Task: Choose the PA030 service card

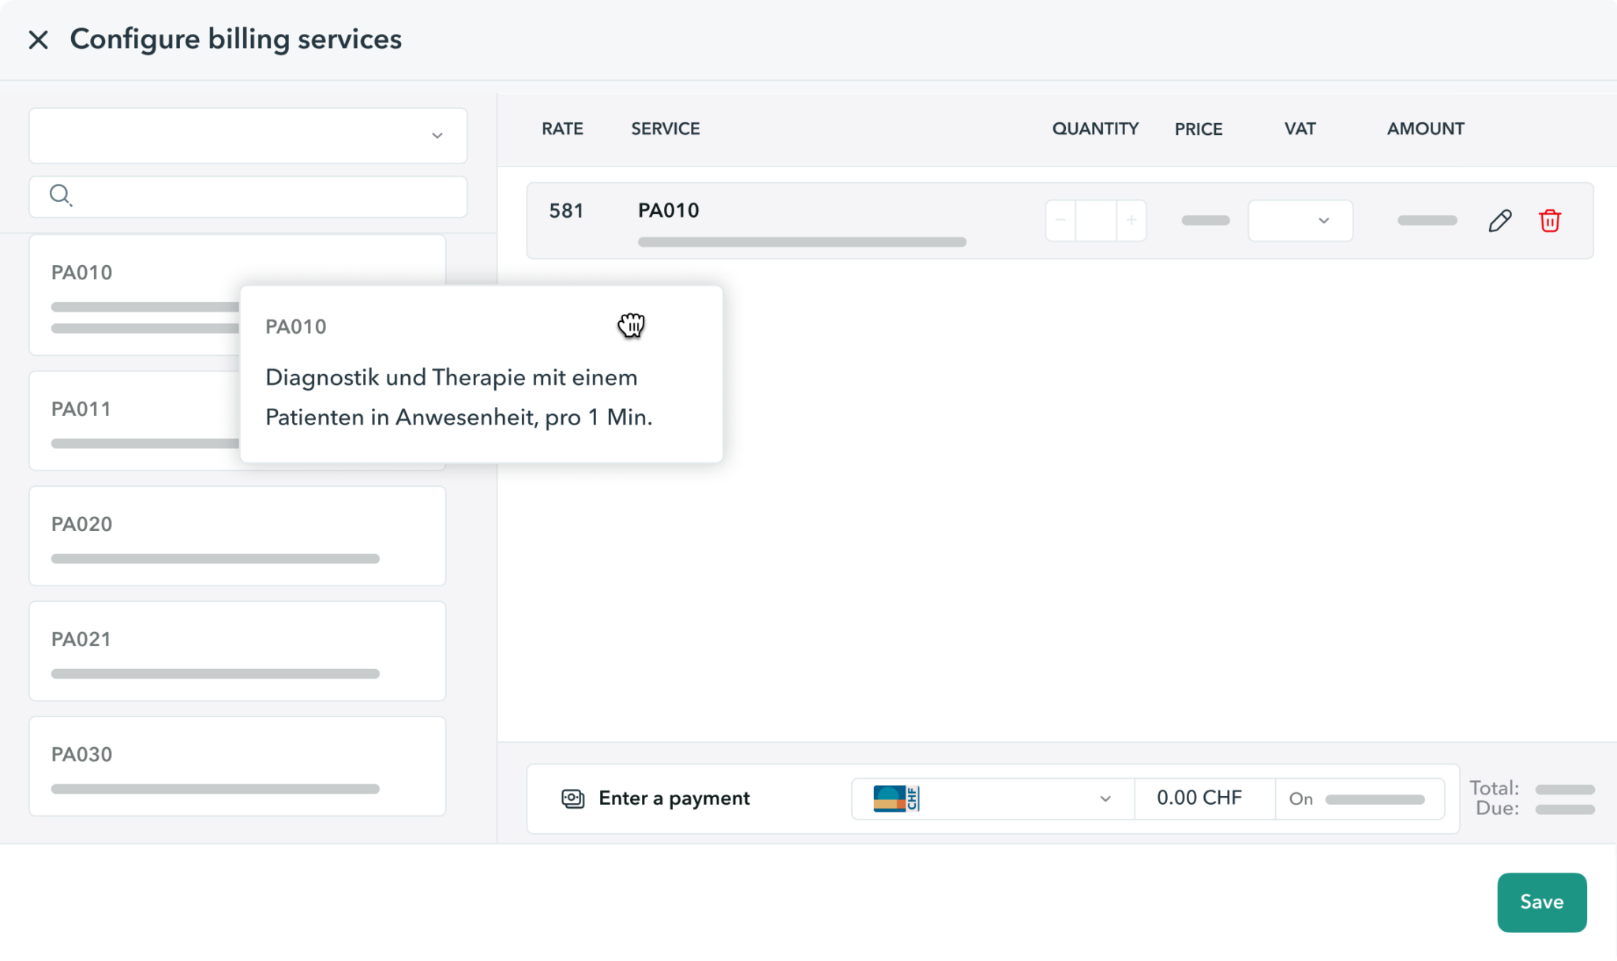Action: 237,766
